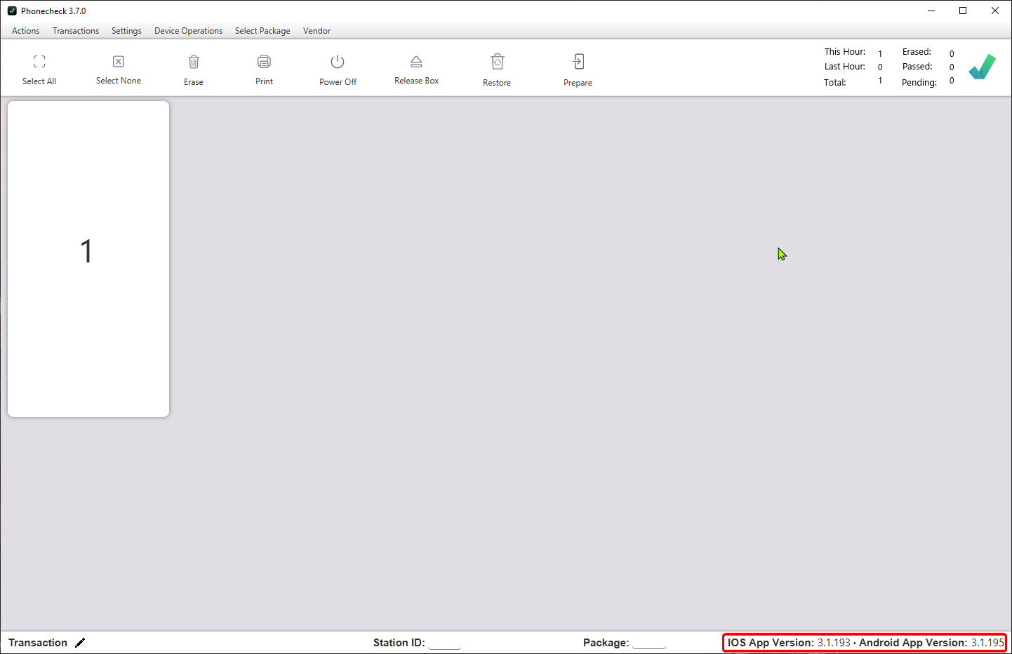The height and width of the screenshot is (654, 1012).
Task: Click the Restore toolbar icon
Action: pos(497,62)
